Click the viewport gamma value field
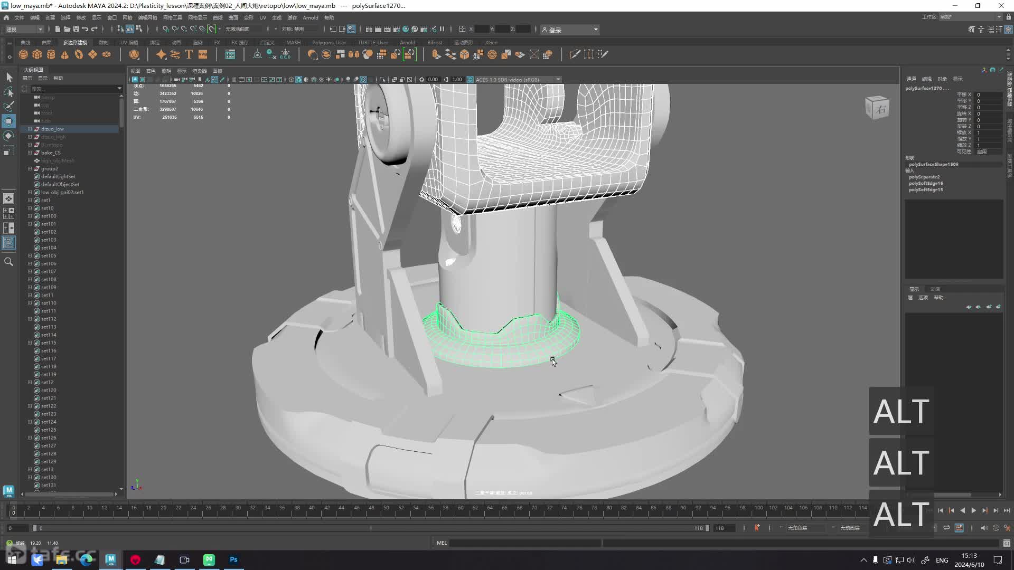Image resolution: width=1014 pixels, height=570 pixels. click(x=457, y=80)
